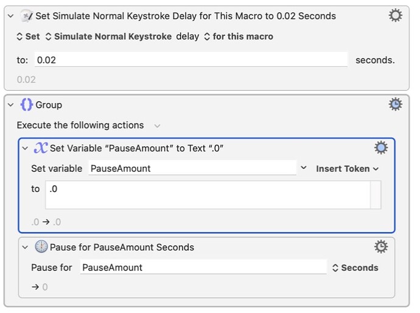Open the Group action gear menu
This screenshot has width=420, height=313.
(396, 104)
